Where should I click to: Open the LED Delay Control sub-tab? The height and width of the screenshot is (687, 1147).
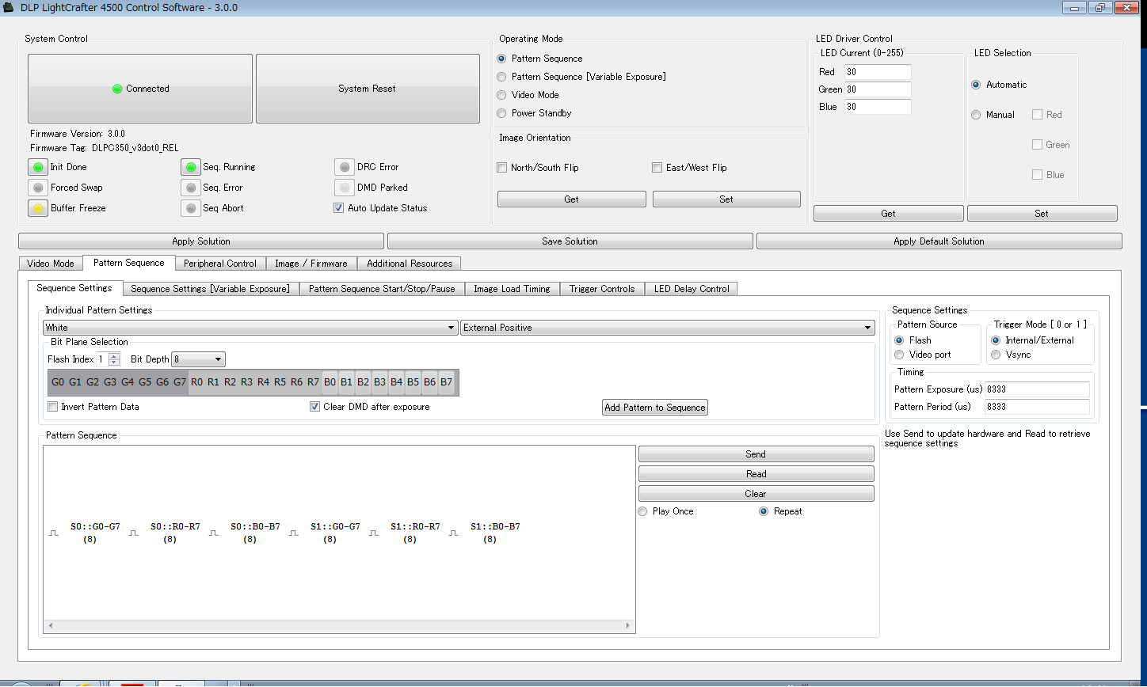[692, 289]
